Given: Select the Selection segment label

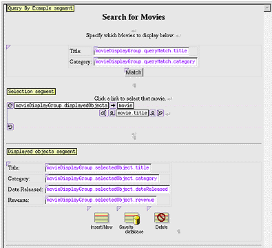Looking at the screenshot, I should pyautogui.click(x=31, y=92).
